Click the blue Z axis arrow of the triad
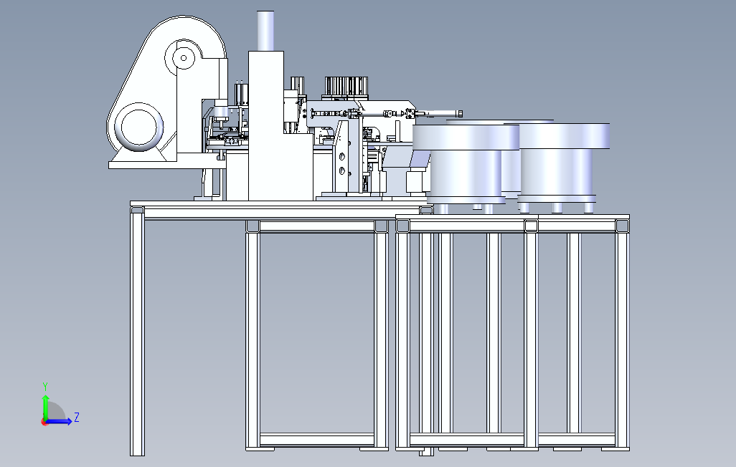This screenshot has width=736, height=467. (x=59, y=421)
